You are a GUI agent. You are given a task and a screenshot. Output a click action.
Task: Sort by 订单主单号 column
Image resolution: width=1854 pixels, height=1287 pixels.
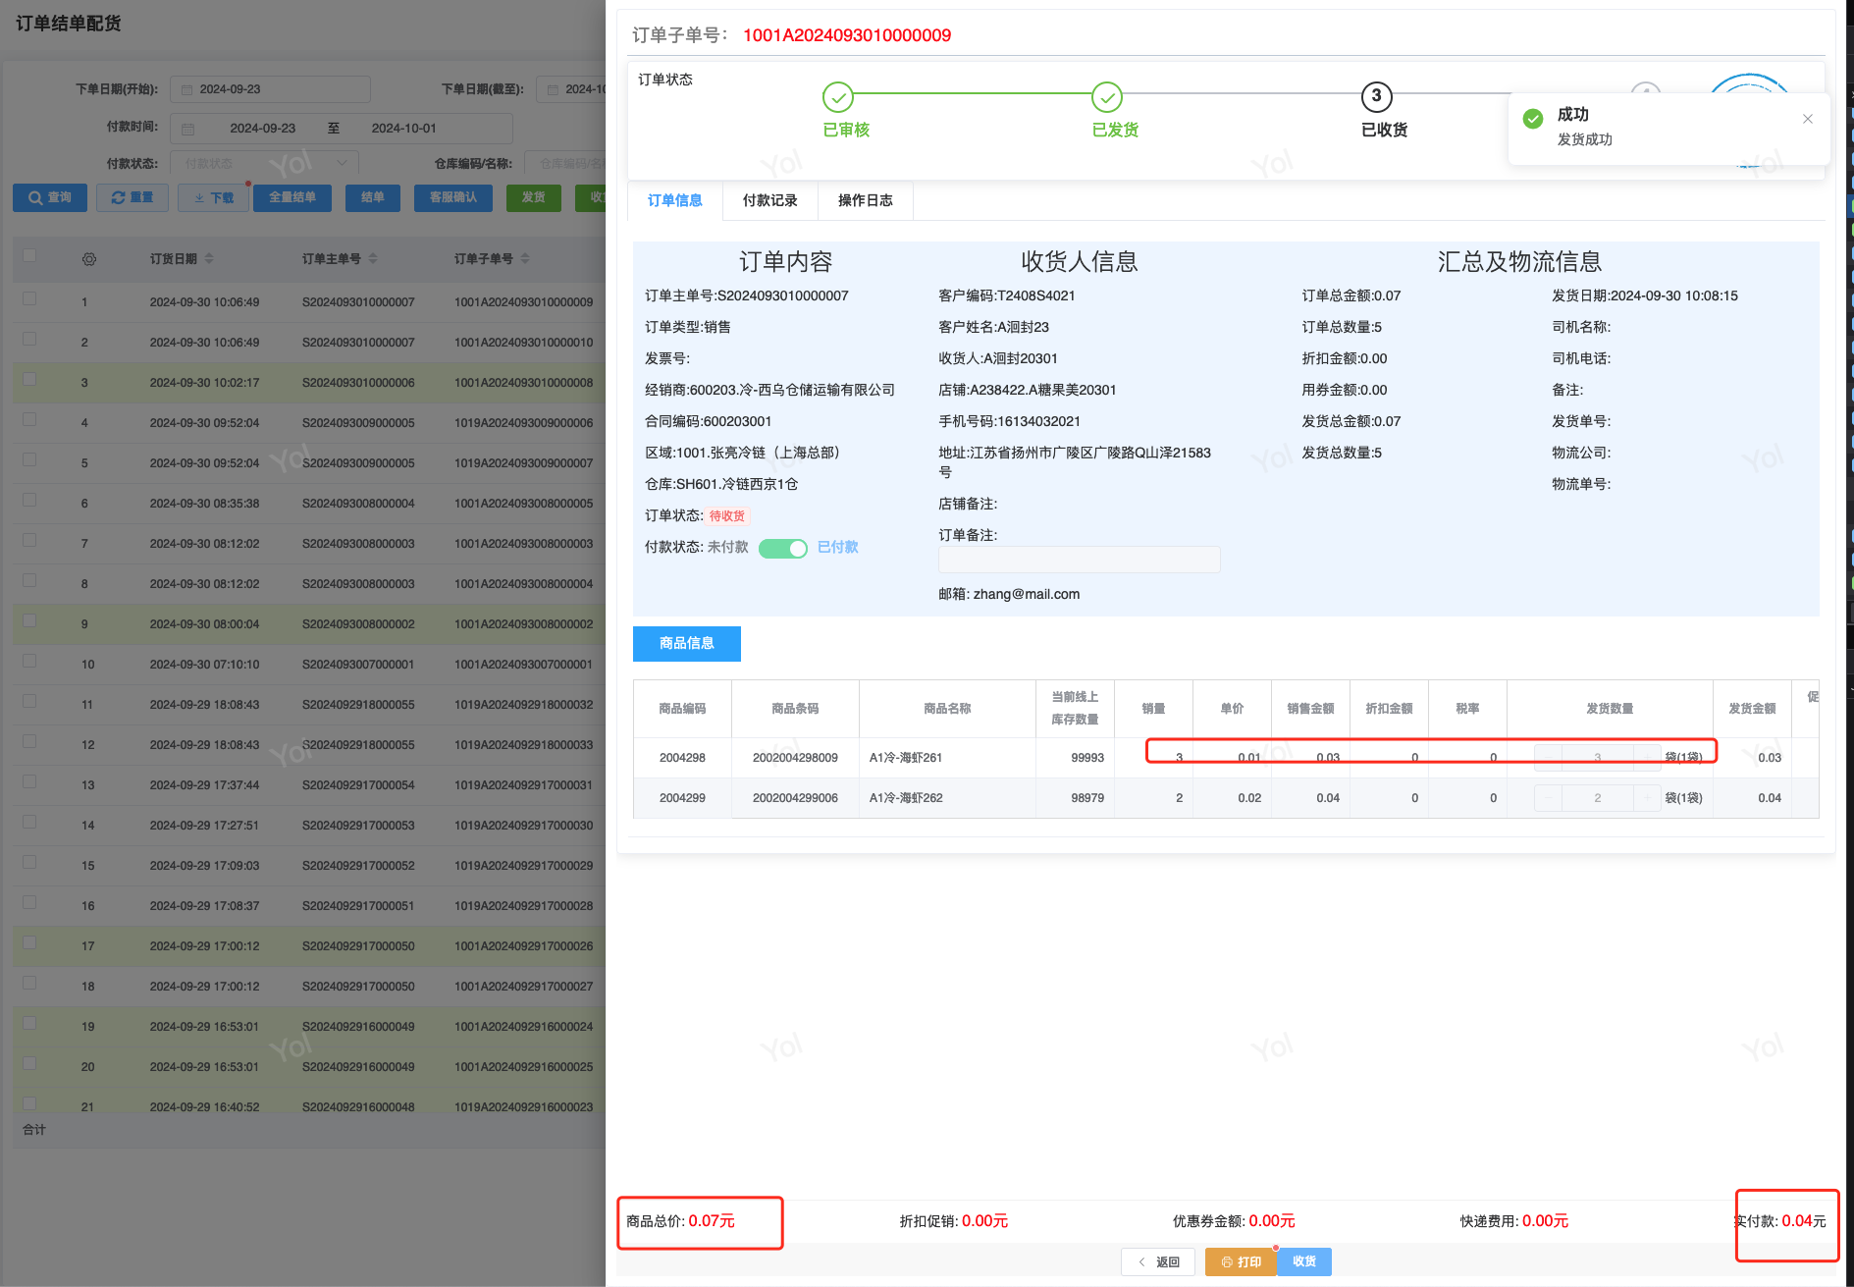(x=373, y=259)
